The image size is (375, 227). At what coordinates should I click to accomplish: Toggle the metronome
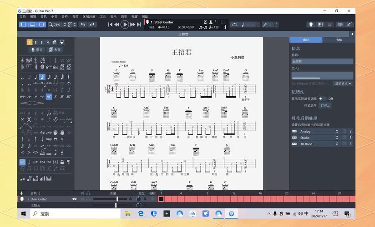tap(211, 22)
